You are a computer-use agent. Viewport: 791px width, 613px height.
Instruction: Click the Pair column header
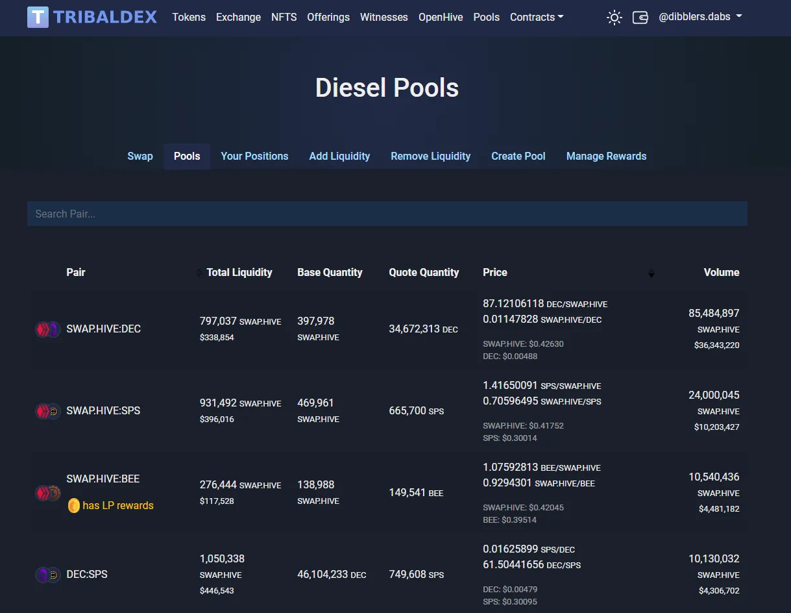[76, 272]
